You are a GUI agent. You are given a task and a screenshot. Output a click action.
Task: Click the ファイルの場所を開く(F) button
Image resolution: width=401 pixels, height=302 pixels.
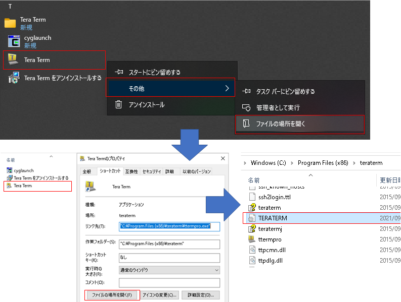click(x=112, y=295)
